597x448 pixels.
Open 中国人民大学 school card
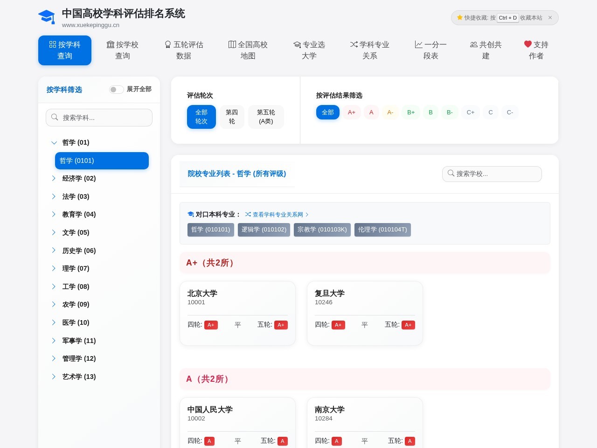point(237,422)
